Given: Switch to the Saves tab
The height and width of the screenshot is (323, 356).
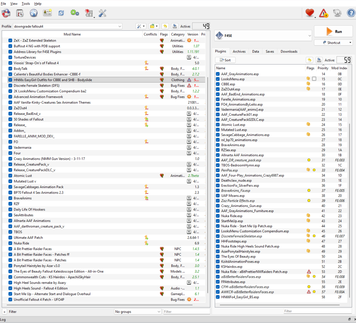Looking at the screenshot, I should 270,51.
